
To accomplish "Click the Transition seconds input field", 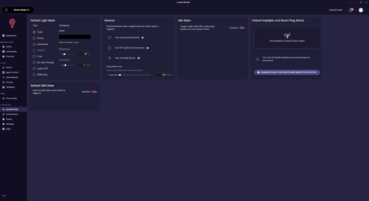I will (84, 65).
